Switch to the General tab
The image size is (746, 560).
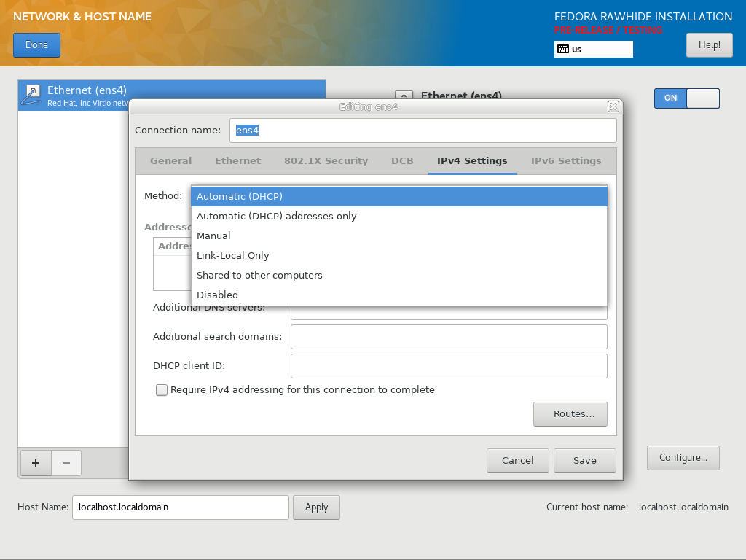tap(170, 161)
